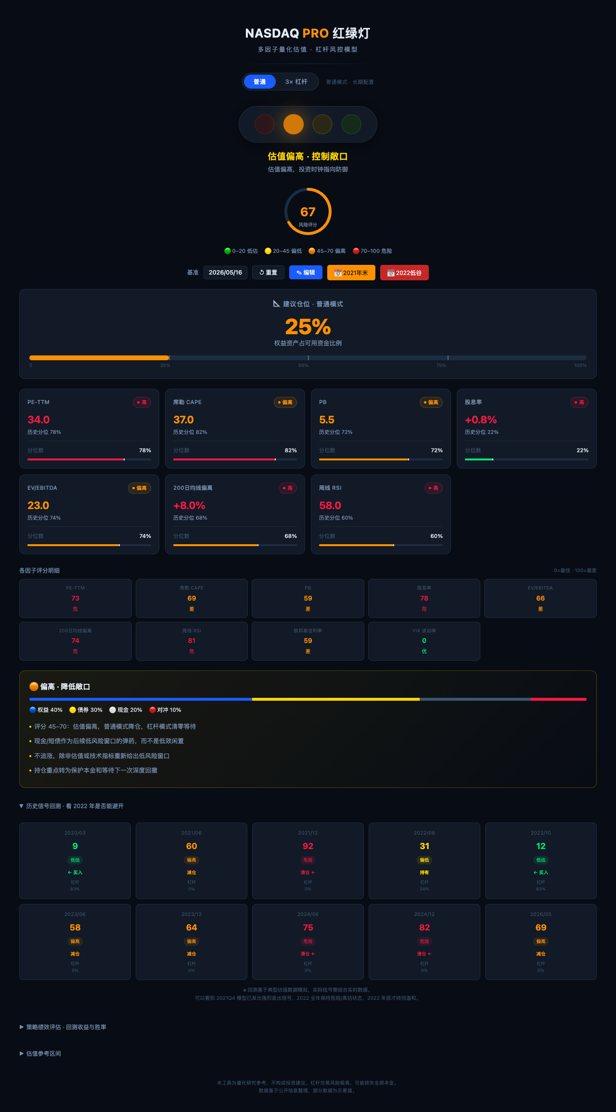Click the red dot for 对冲 10%
616x1112 pixels.
(x=153, y=710)
